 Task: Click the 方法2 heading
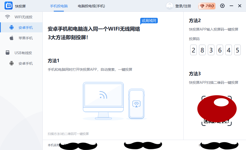(x=195, y=21)
